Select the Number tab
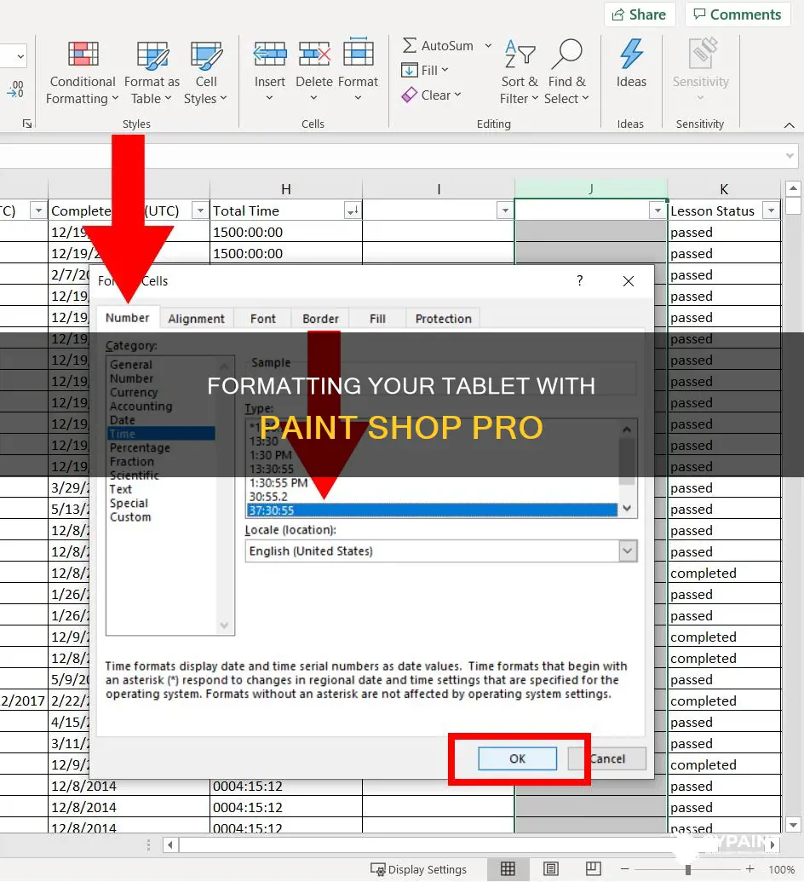Image resolution: width=804 pixels, height=882 pixels. coord(128,318)
